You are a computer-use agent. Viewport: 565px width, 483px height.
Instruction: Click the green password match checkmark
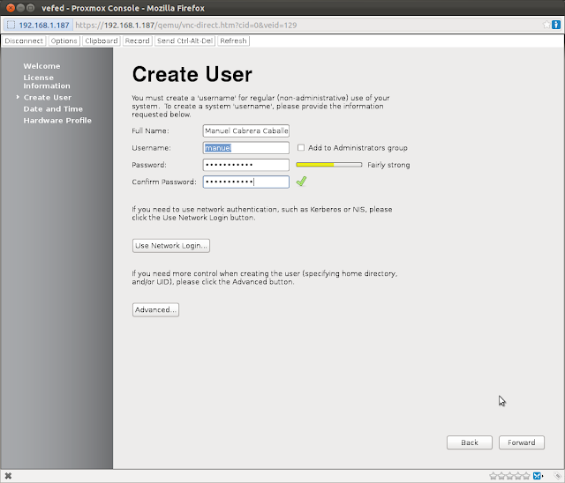click(301, 182)
